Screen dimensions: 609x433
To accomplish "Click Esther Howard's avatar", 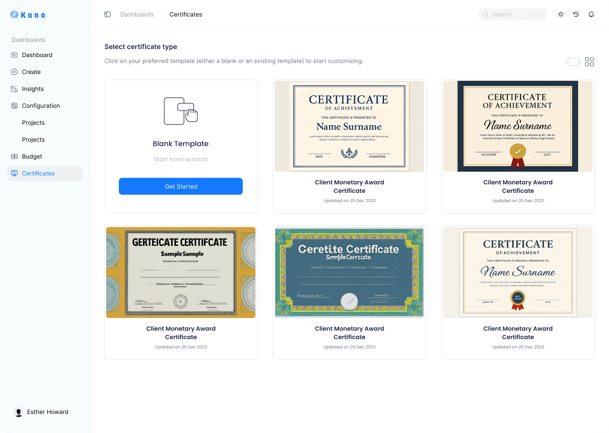I will tap(19, 412).
